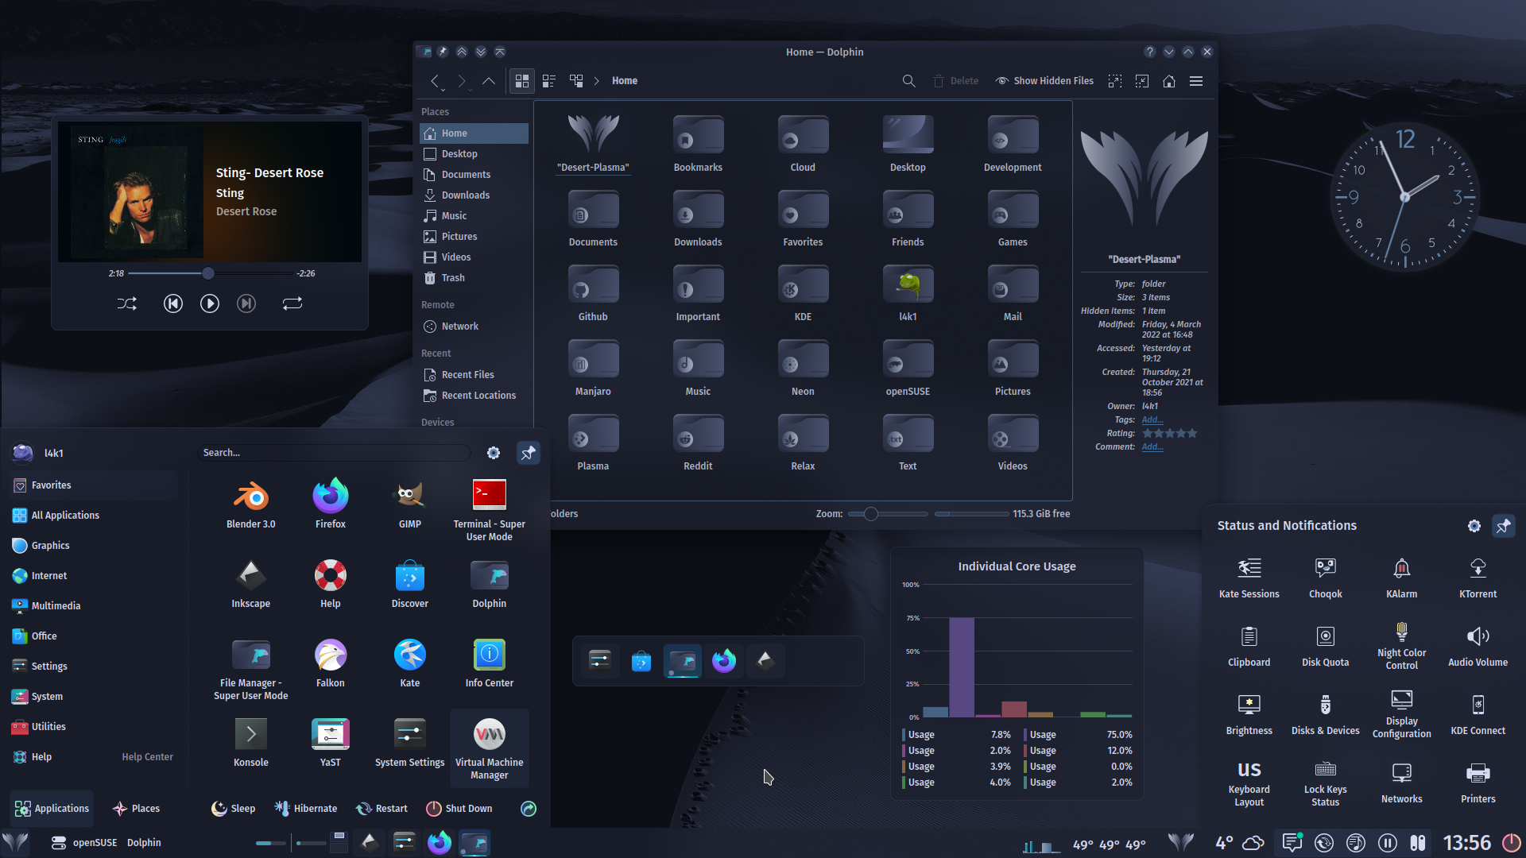This screenshot has width=1526, height=858.
Task: Expand breadcrumb arrow before Home
Action: click(x=597, y=81)
